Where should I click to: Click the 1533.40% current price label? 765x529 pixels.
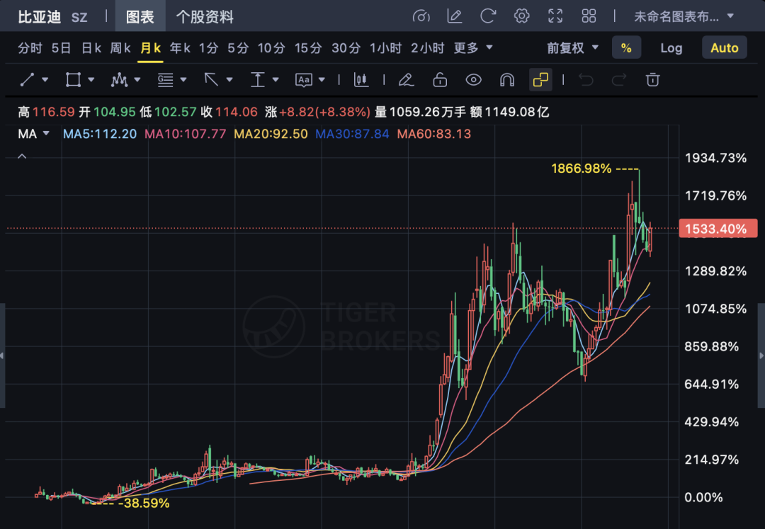point(718,229)
